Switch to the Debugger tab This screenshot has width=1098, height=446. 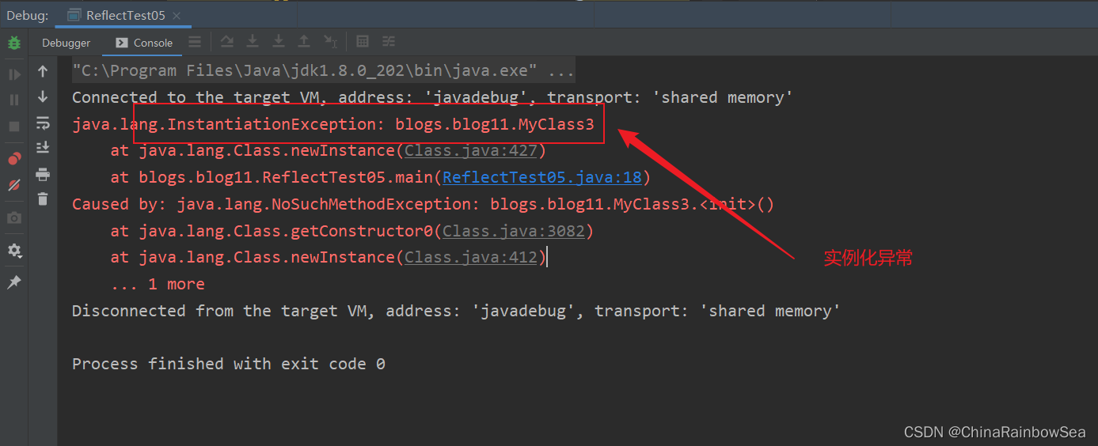pos(66,43)
